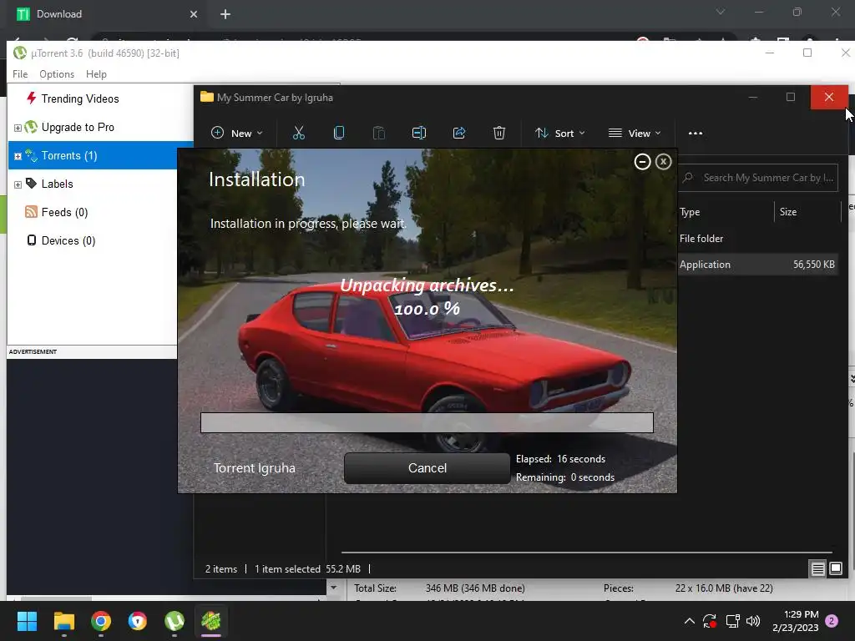Viewport: 855px width, 641px height.
Task: Click the down arrow beside Total Size in µTorrent
Action: coord(334,588)
